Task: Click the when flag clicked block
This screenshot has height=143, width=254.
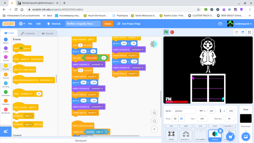Action: 22,48
